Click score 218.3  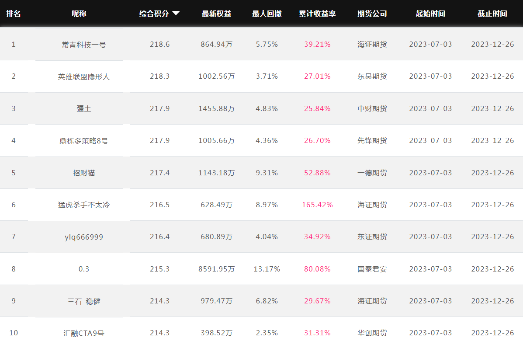point(160,77)
